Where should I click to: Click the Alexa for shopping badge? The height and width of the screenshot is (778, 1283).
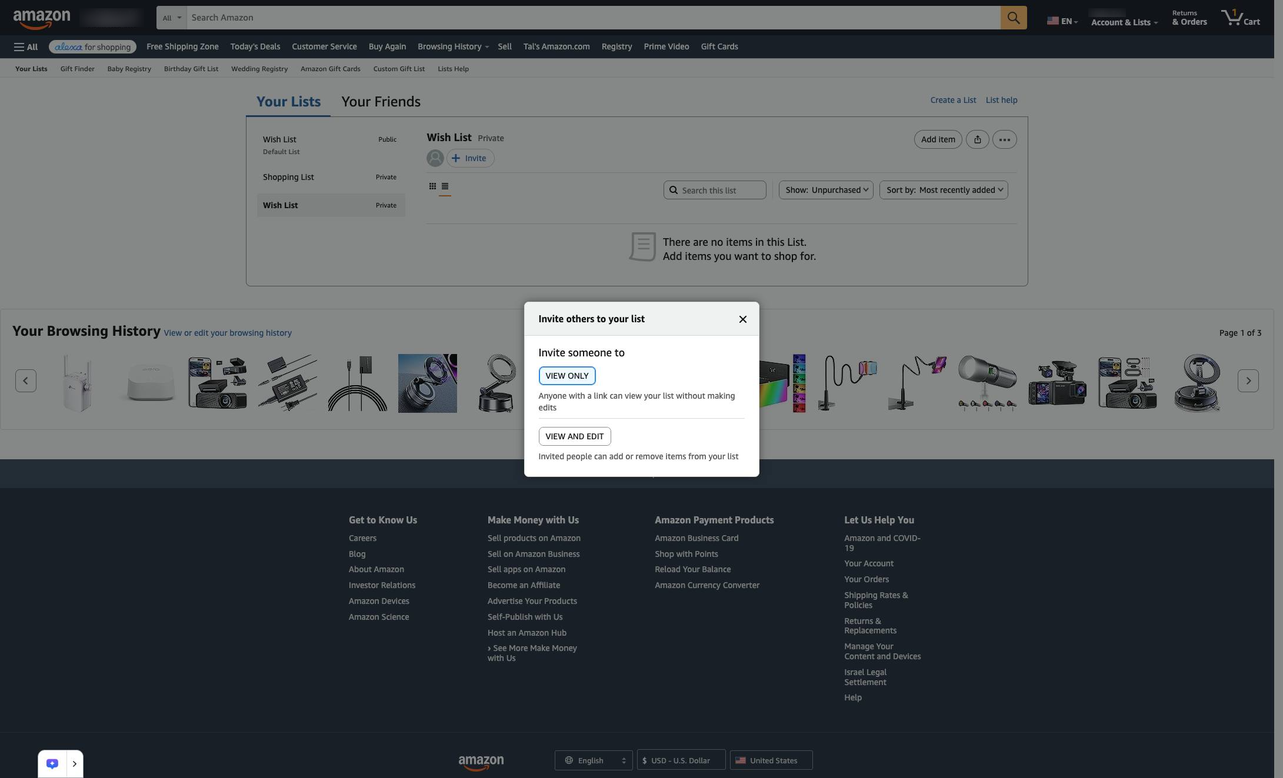(x=92, y=47)
